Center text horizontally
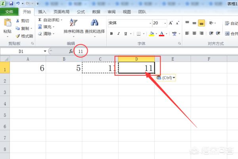238x159 pixels. (194, 33)
